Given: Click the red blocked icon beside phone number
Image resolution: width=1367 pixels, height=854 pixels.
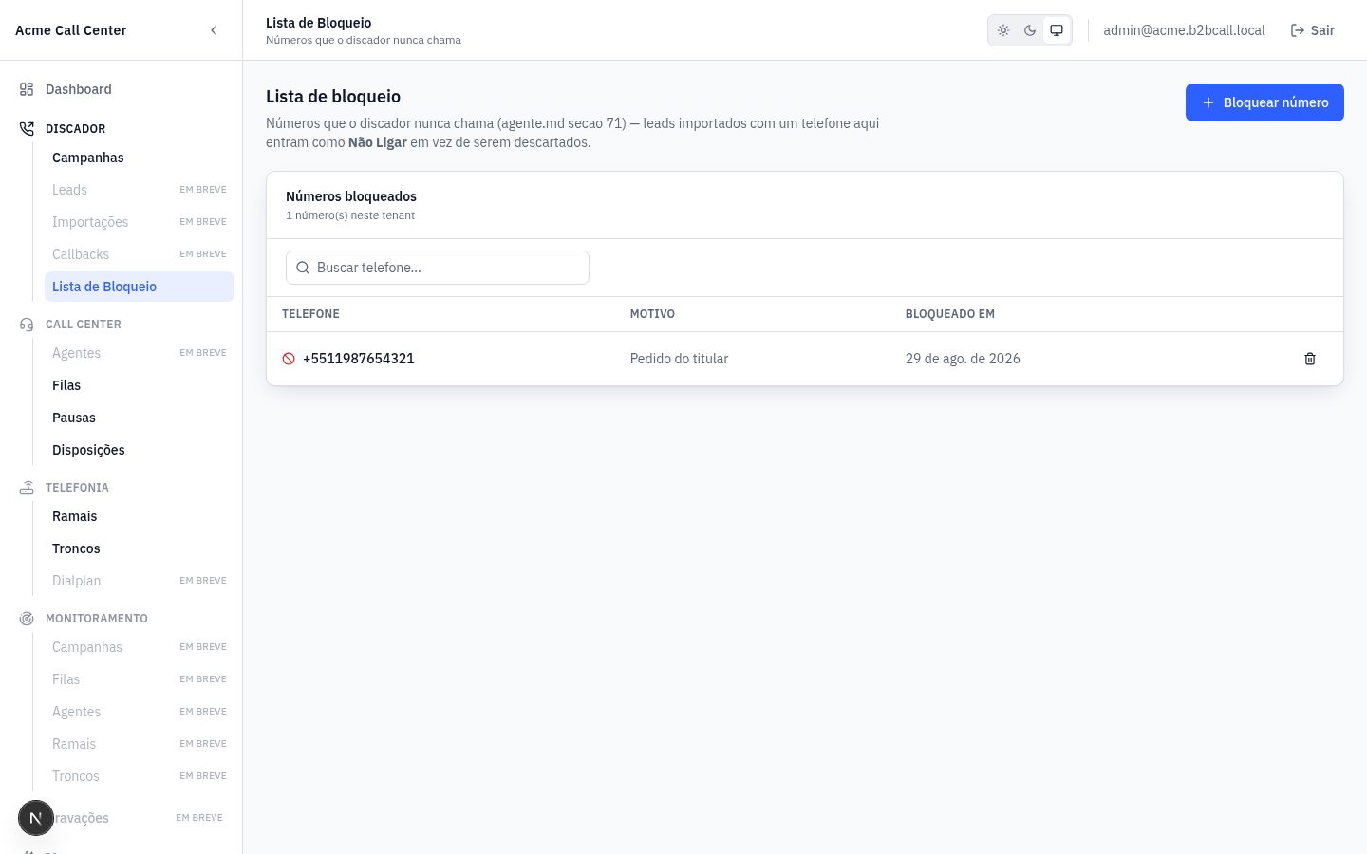Looking at the screenshot, I should (x=289, y=359).
